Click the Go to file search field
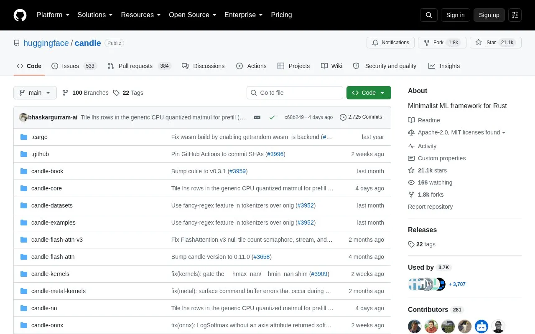 click(295, 93)
